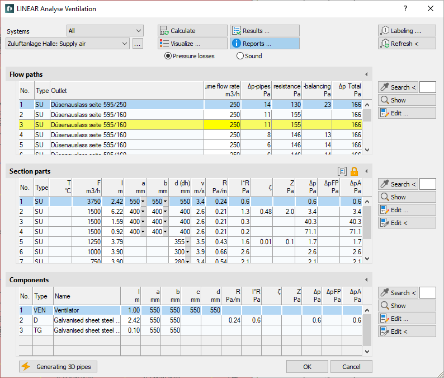Click Edit ... in Flow paths panel

coord(407,113)
